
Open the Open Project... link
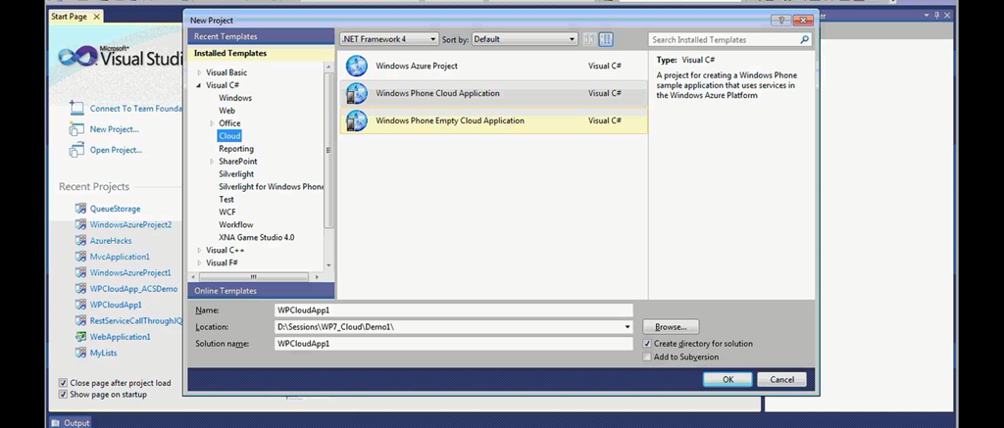click(x=116, y=151)
